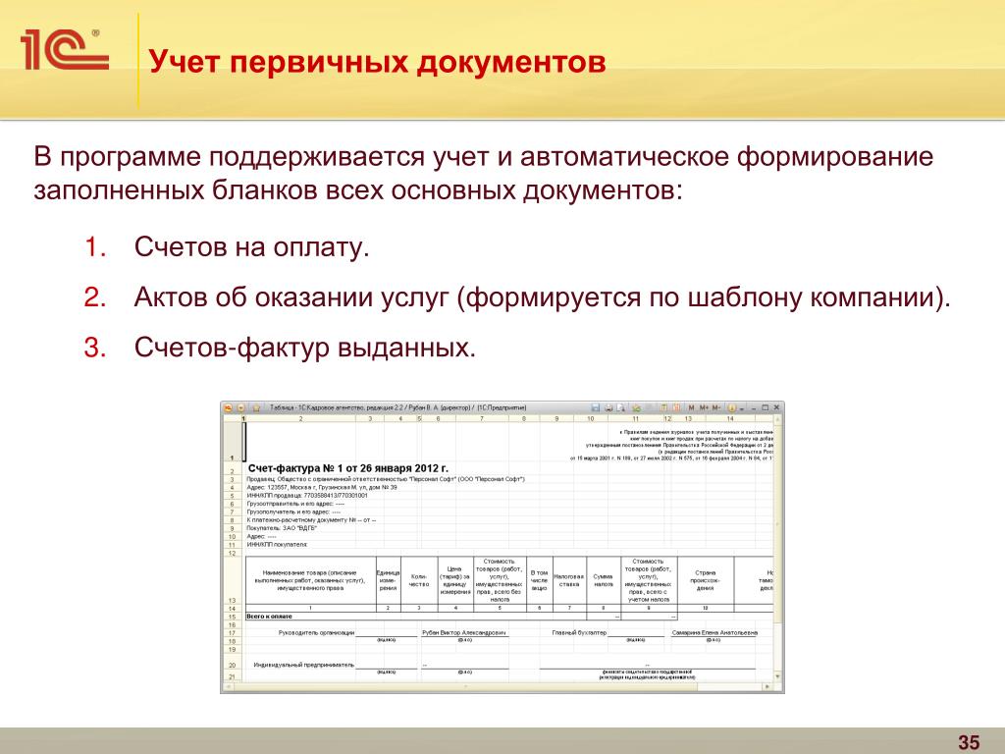Open the calculator icon in title bar
Viewport: 1005px width, 754px height.
tap(663, 407)
